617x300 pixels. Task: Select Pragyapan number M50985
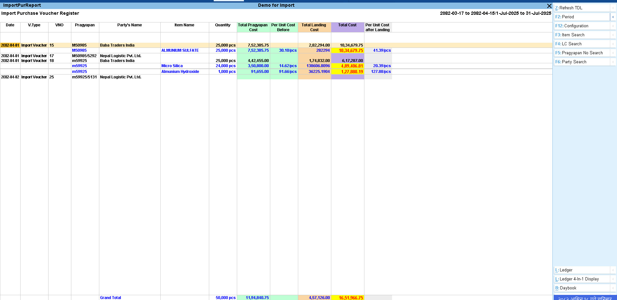coord(79,50)
